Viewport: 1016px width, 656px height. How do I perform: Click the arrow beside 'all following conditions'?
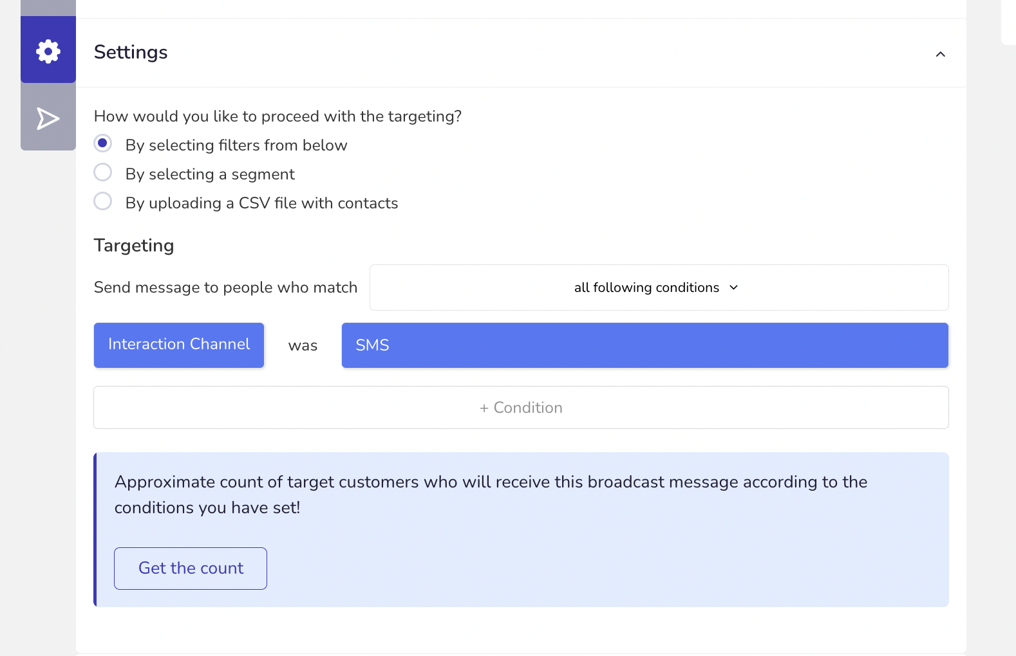pyautogui.click(x=734, y=287)
